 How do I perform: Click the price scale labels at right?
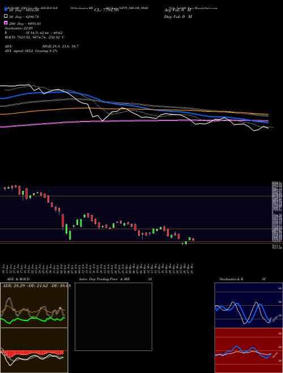pyautogui.click(x=277, y=215)
